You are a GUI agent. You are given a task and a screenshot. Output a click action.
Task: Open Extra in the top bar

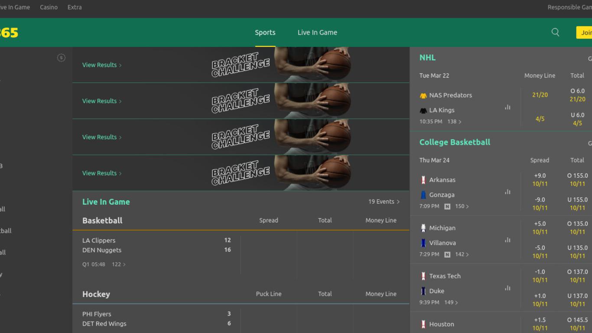click(x=75, y=7)
